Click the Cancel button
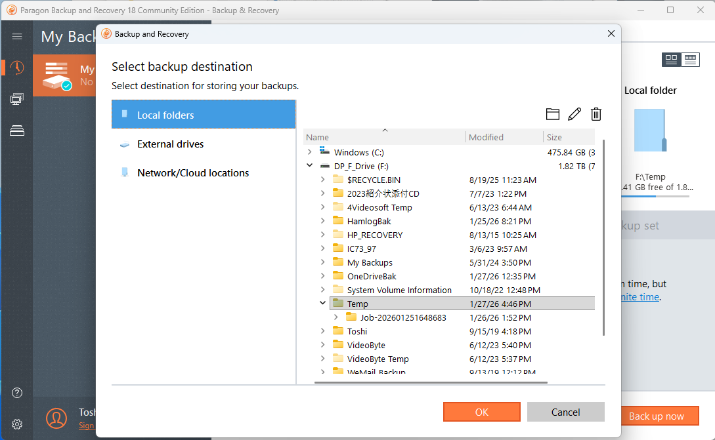715x440 pixels. 565,412
